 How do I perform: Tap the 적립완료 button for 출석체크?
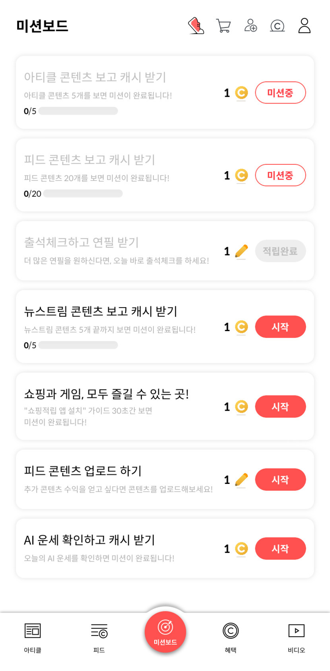(x=280, y=251)
